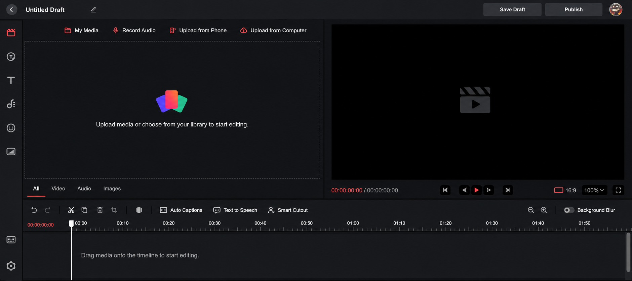Click the timeline vertical scrollbar
The image size is (632, 281).
[x=628, y=252]
